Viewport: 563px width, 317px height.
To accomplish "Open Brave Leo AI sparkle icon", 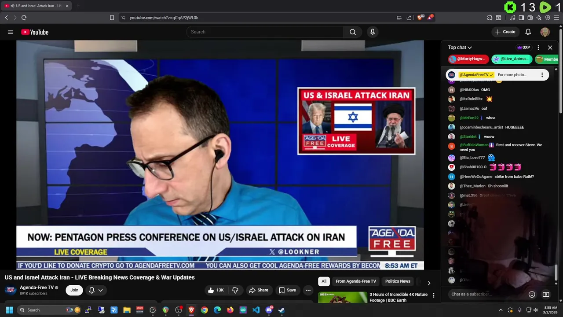I will click(x=539, y=18).
